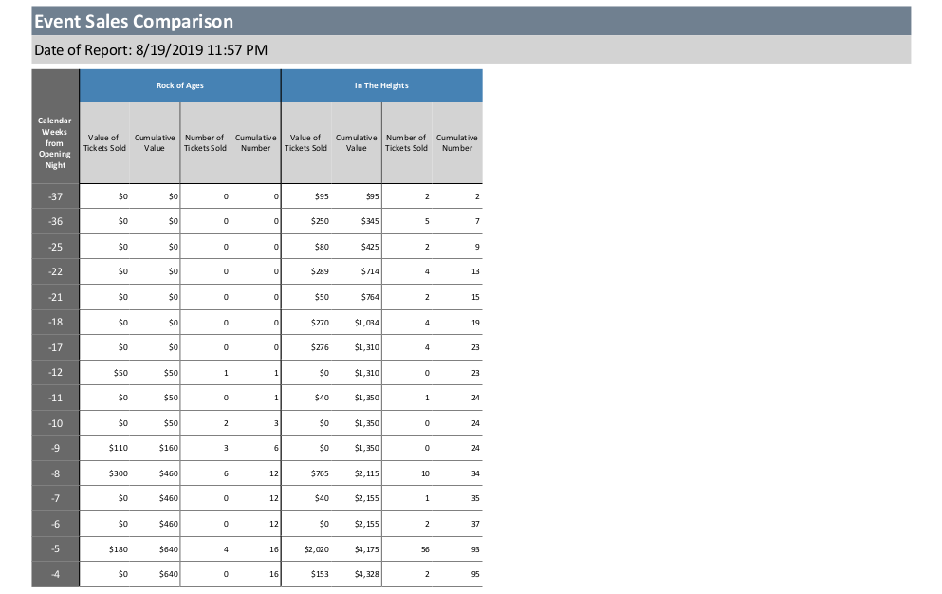Select the week -12 row label
942x594 pixels.
coord(55,373)
